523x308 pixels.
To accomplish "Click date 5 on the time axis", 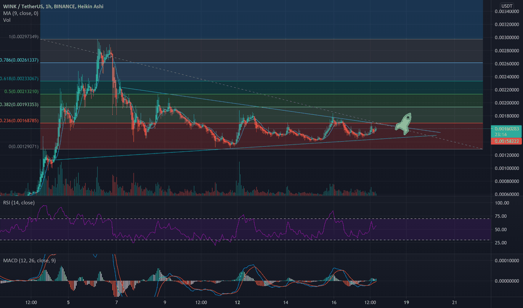I will (68, 302).
